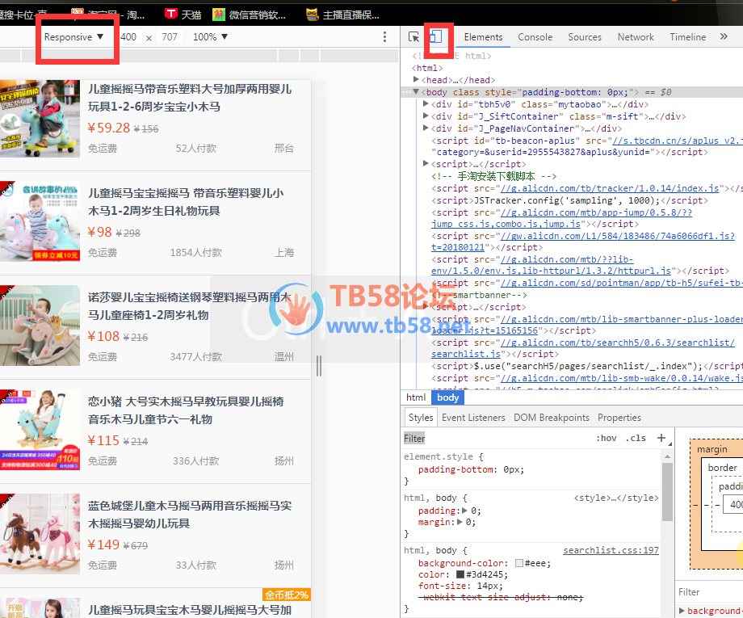Open the 诺莎婴儿宝宝摇椅 product title
Image resolution: width=743 pixels, height=618 pixels.
(190, 306)
